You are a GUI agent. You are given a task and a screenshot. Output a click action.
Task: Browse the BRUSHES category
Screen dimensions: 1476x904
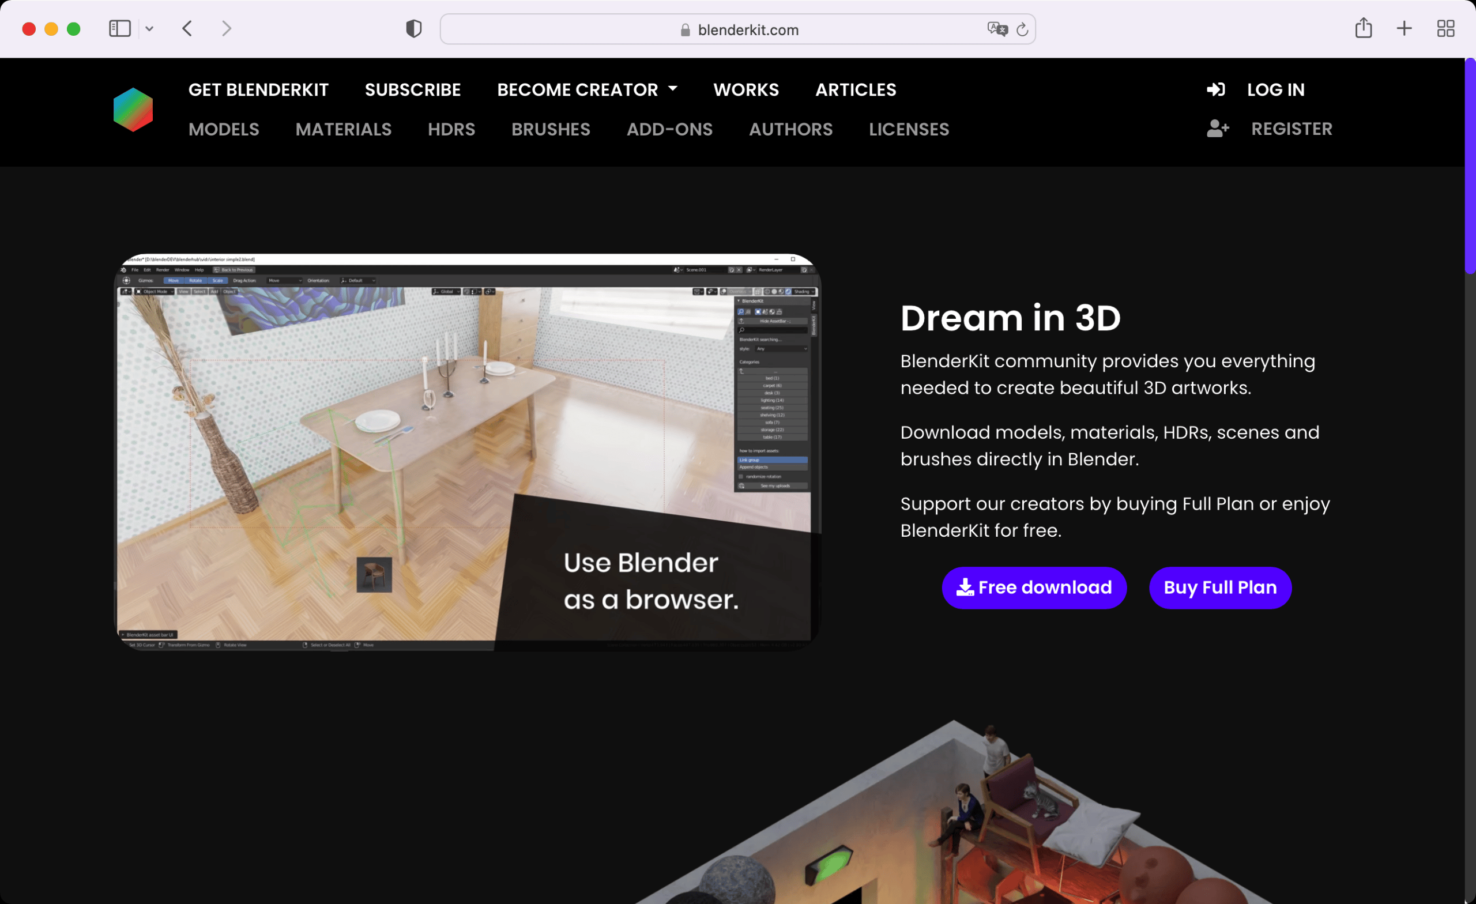551,129
